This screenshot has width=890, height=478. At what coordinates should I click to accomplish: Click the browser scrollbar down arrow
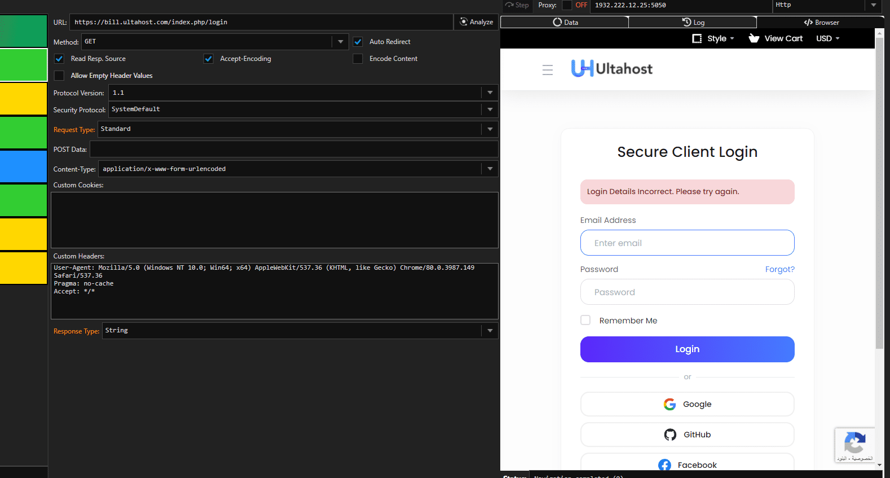pyautogui.click(x=879, y=465)
